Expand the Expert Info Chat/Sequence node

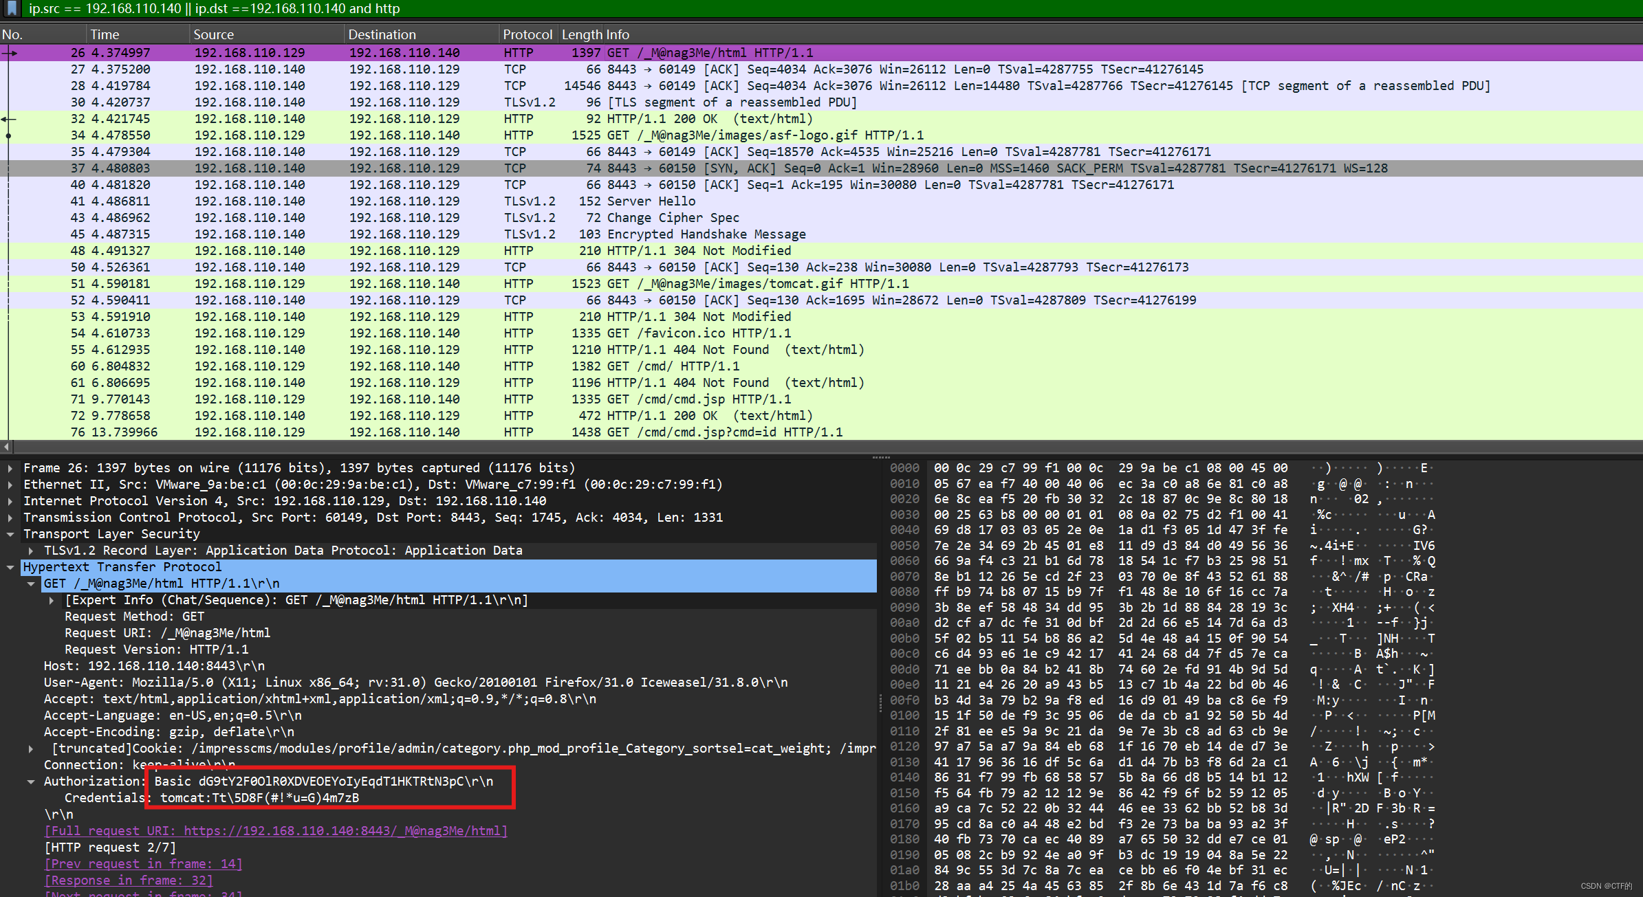(x=52, y=600)
